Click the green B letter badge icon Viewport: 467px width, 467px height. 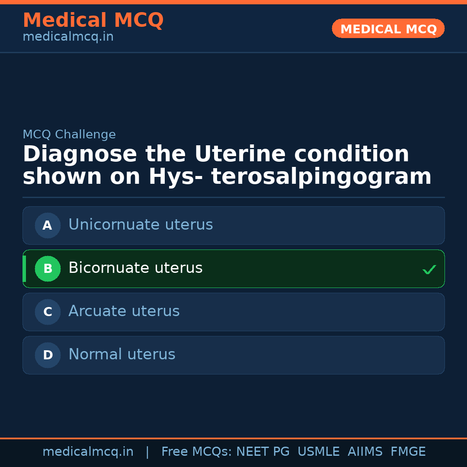click(48, 269)
